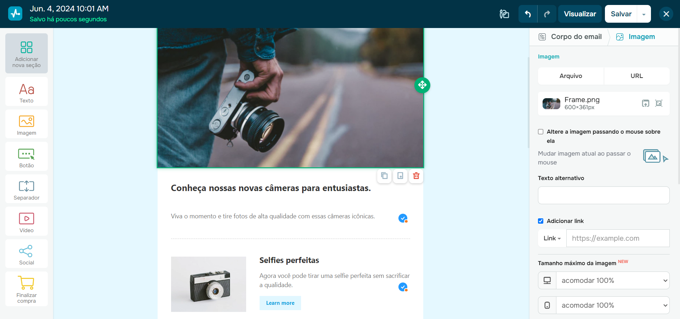The image size is (680, 319).
Task: Click the 'Mudar imagem atual ao passar o mouse' text
Action: (x=584, y=158)
